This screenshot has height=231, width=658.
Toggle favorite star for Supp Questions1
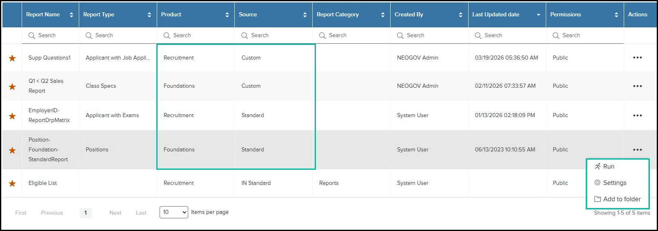tap(12, 58)
